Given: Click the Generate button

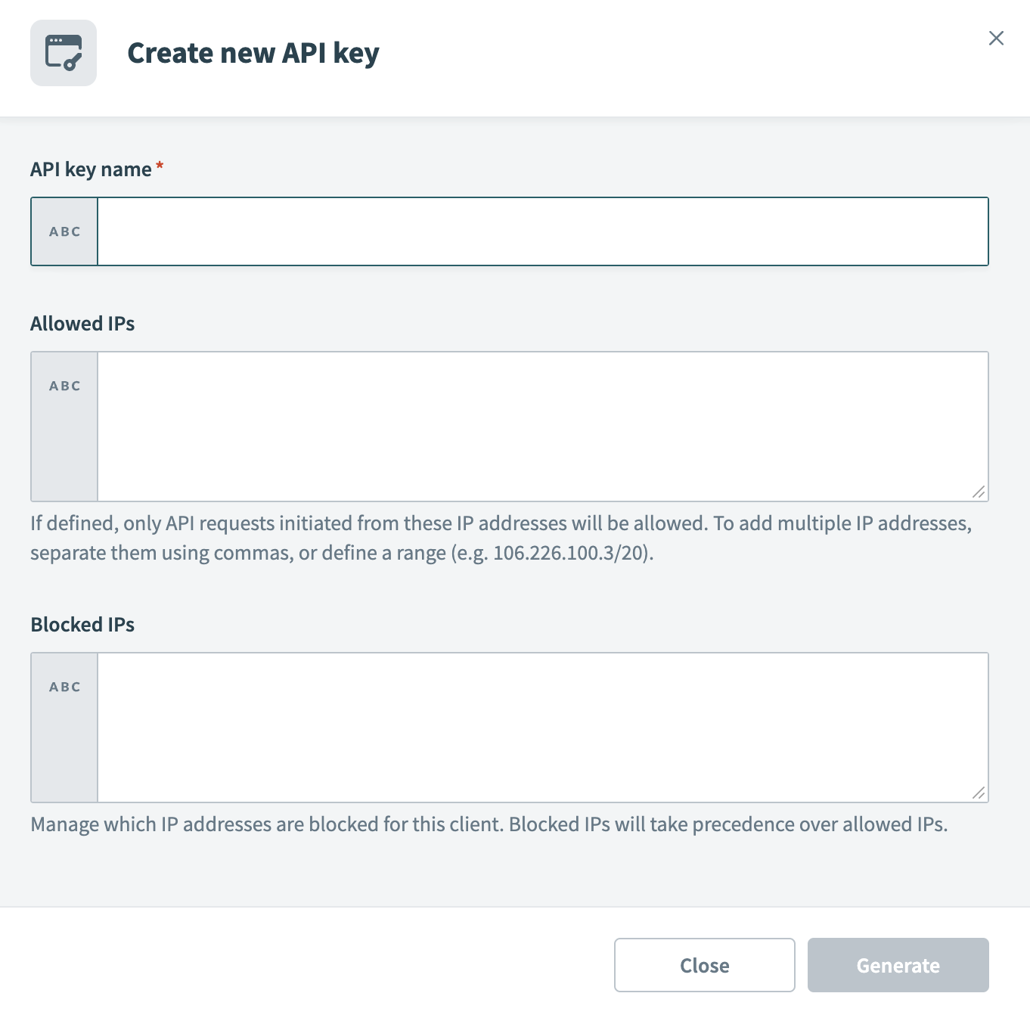Looking at the screenshot, I should (x=898, y=965).
